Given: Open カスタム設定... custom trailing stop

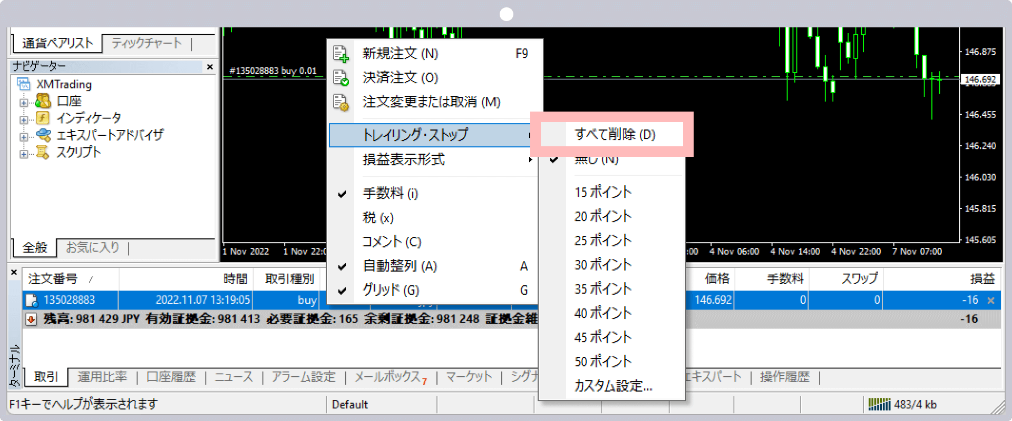Looking at the screenshot, I should 612,386.
